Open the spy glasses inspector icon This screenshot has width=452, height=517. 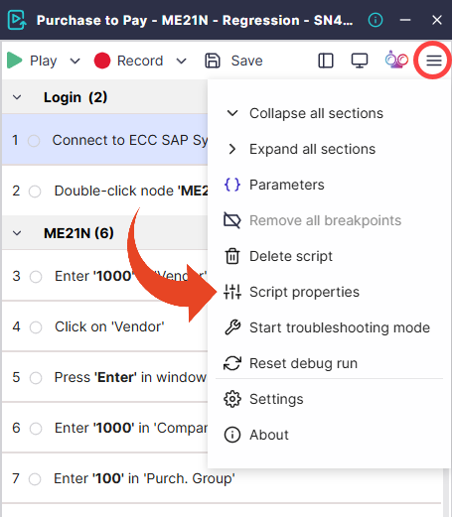coord(396,60)
